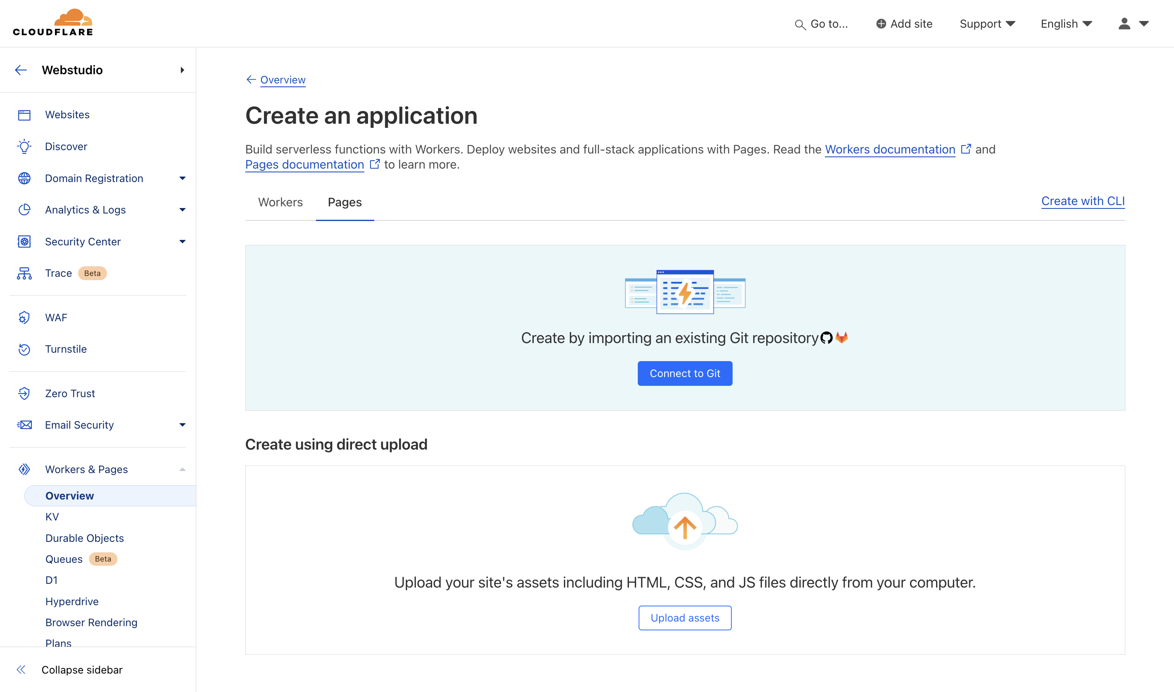The height and width of the screenshot is (692, 1174).
Task: Click the Discover sidebar label
Action: click(x=66, y=146)
